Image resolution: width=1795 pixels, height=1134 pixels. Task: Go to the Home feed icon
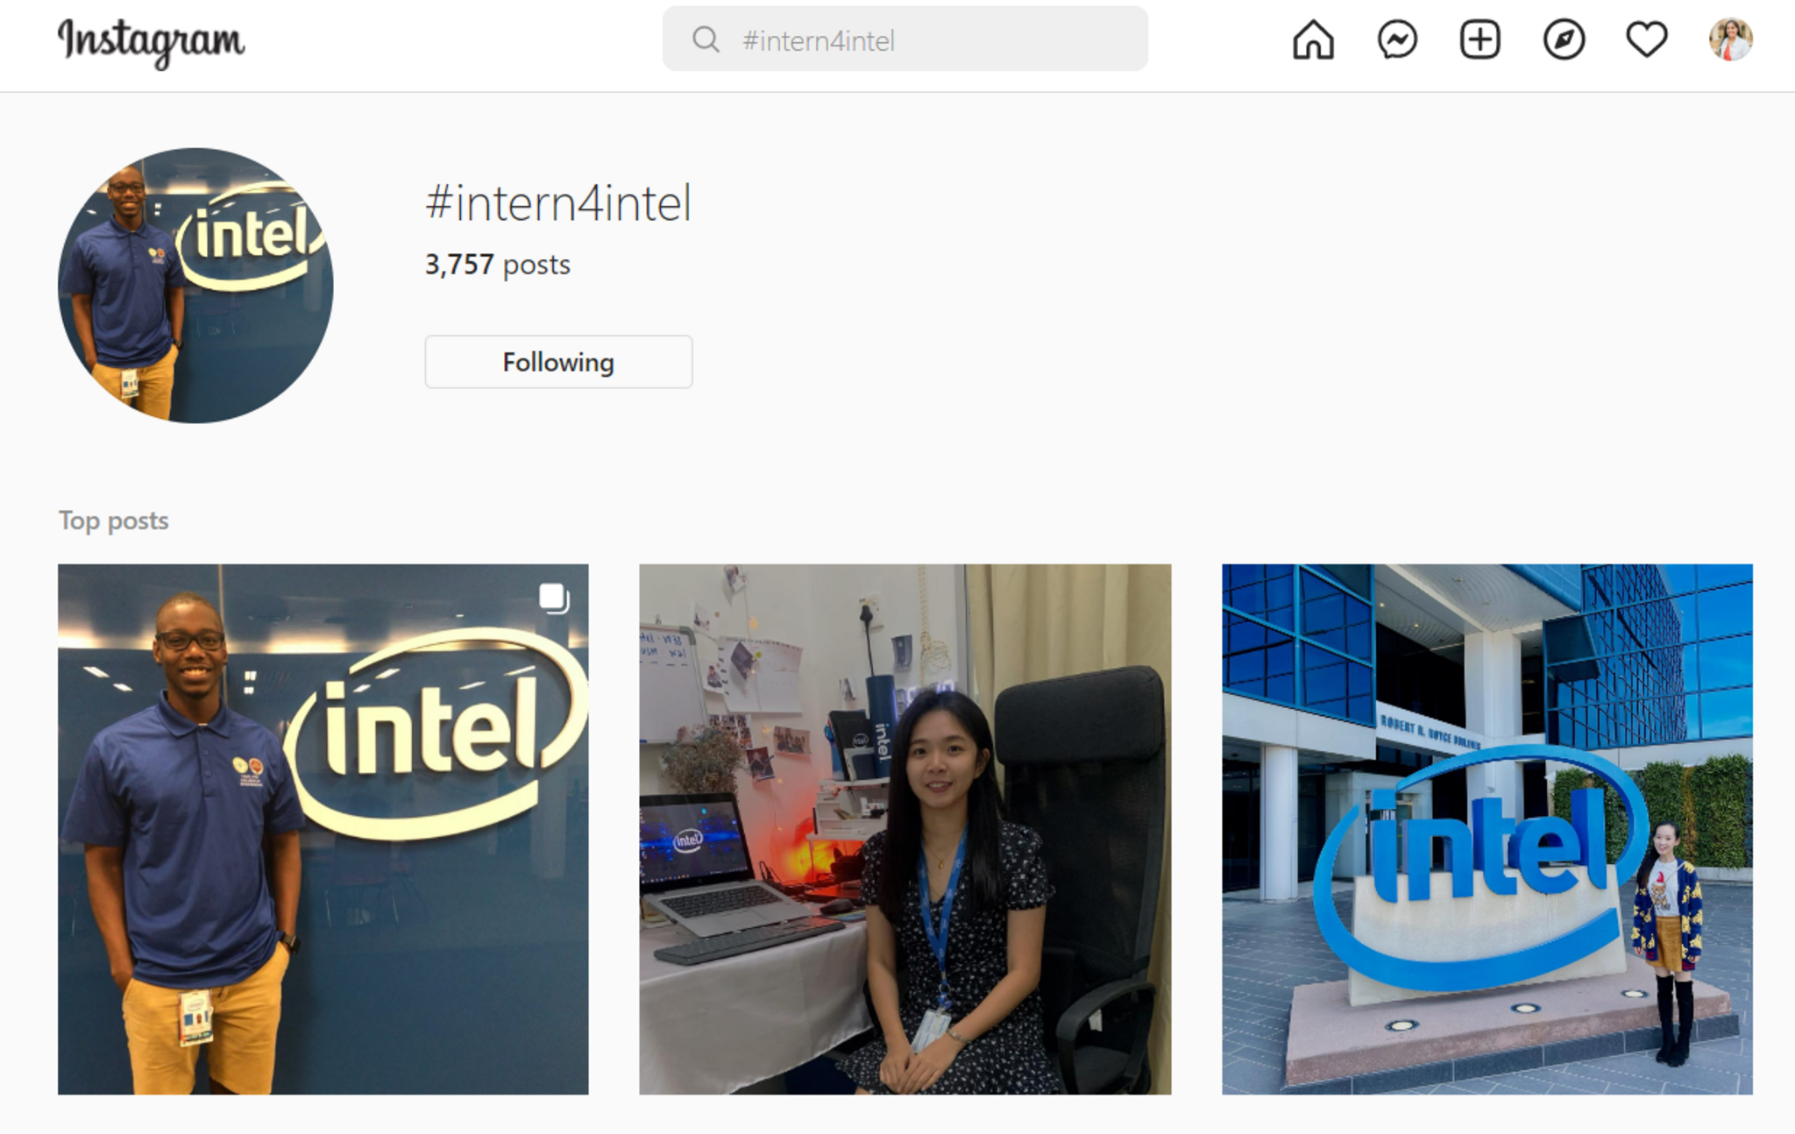coord(1313,40)
